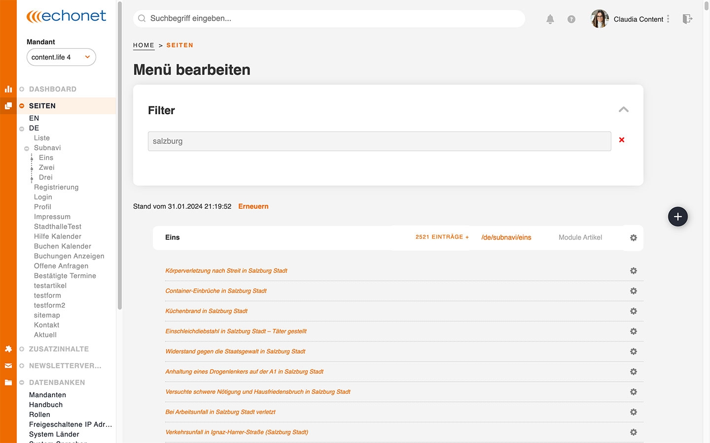Open Mandanten under Datenbanken
The image size is (710, 443).
pyautogui.click(x=47, y=395)
